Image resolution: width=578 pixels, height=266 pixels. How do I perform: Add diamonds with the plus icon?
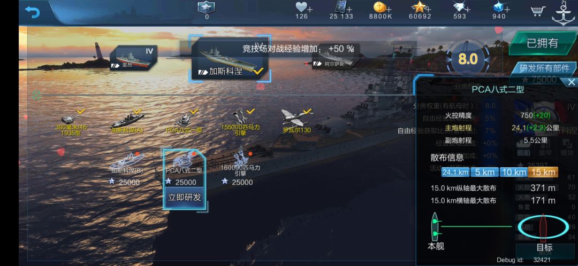pos(468,10)
